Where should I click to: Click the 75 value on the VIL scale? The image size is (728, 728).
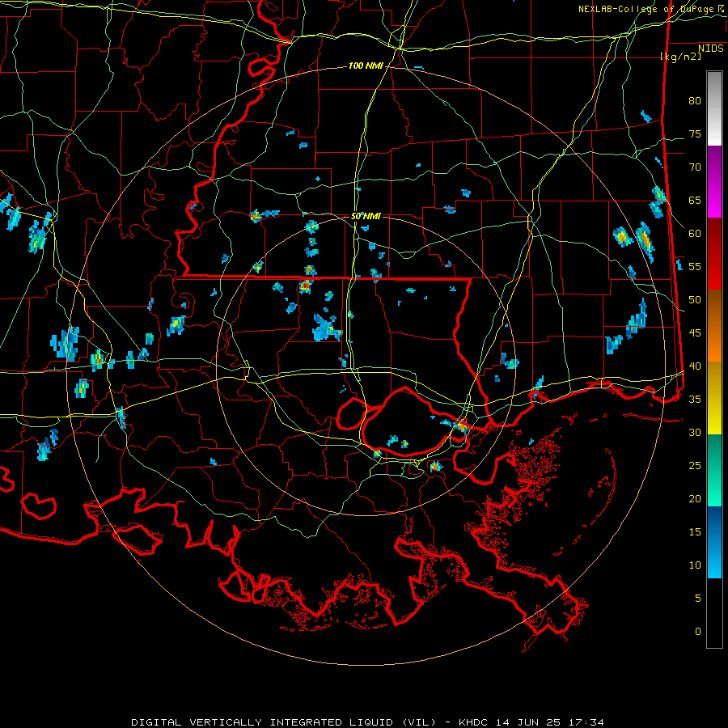695,134
